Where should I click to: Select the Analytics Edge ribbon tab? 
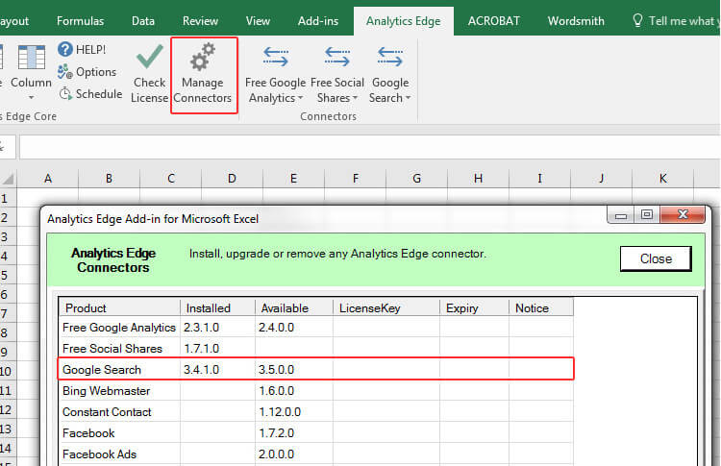[x=403, y=21]
